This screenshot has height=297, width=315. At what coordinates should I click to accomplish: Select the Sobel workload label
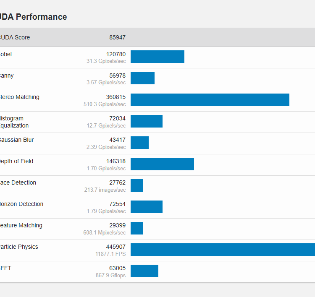click(6, 54)
